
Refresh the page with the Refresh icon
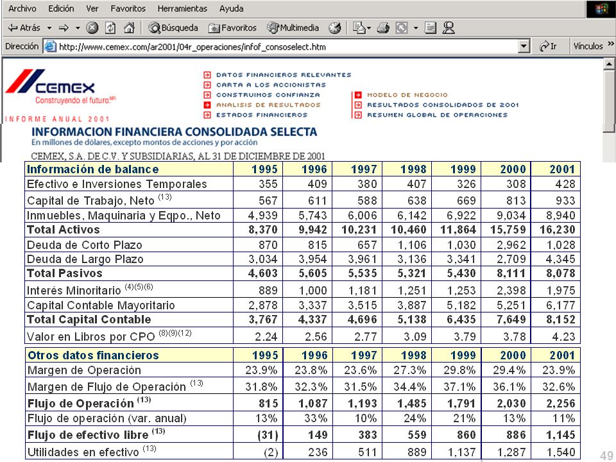pyautogui.click(x=110, y=28)
